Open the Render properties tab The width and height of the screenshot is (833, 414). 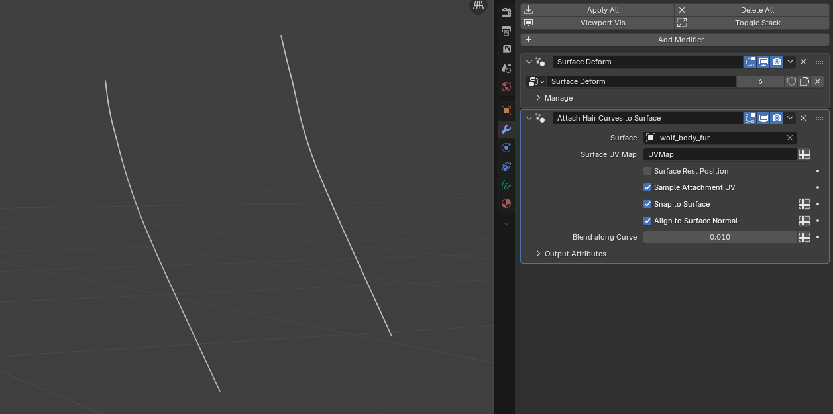point(506,13)
